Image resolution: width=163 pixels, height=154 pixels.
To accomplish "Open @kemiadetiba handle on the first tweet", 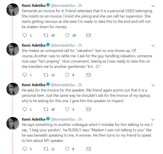I will pyautogui.click(x=63, y=5).
